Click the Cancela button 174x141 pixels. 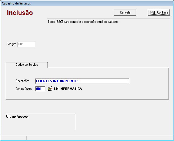coord(125,12)
